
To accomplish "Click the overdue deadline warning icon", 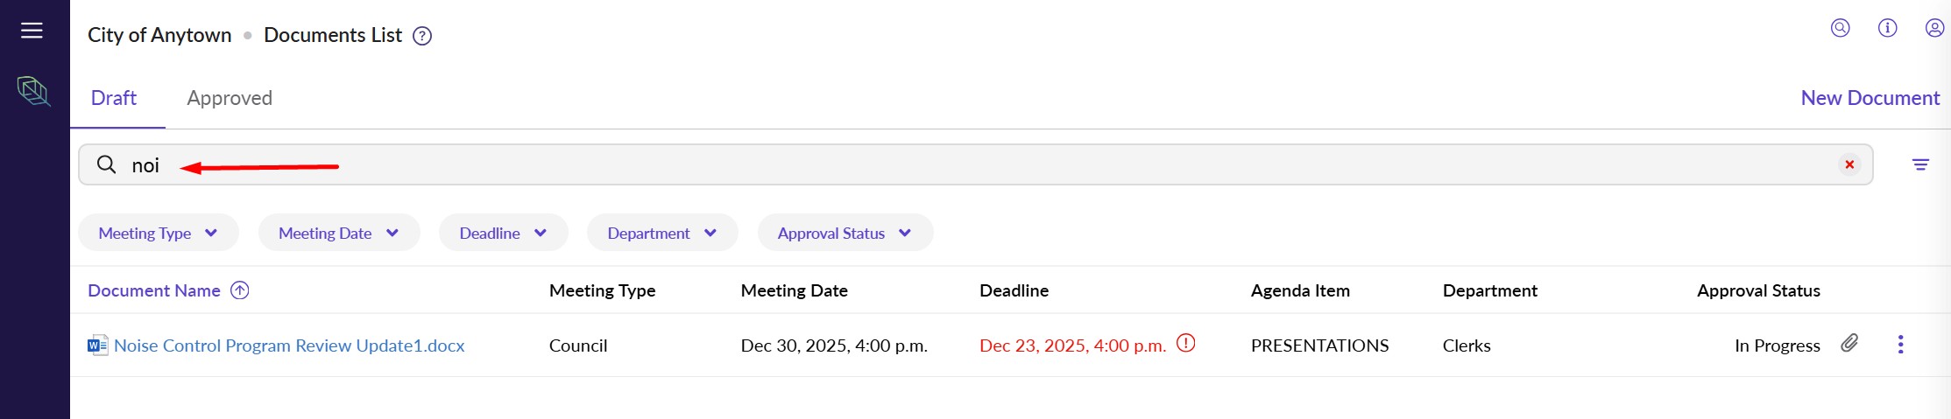I will [1185, 344].
